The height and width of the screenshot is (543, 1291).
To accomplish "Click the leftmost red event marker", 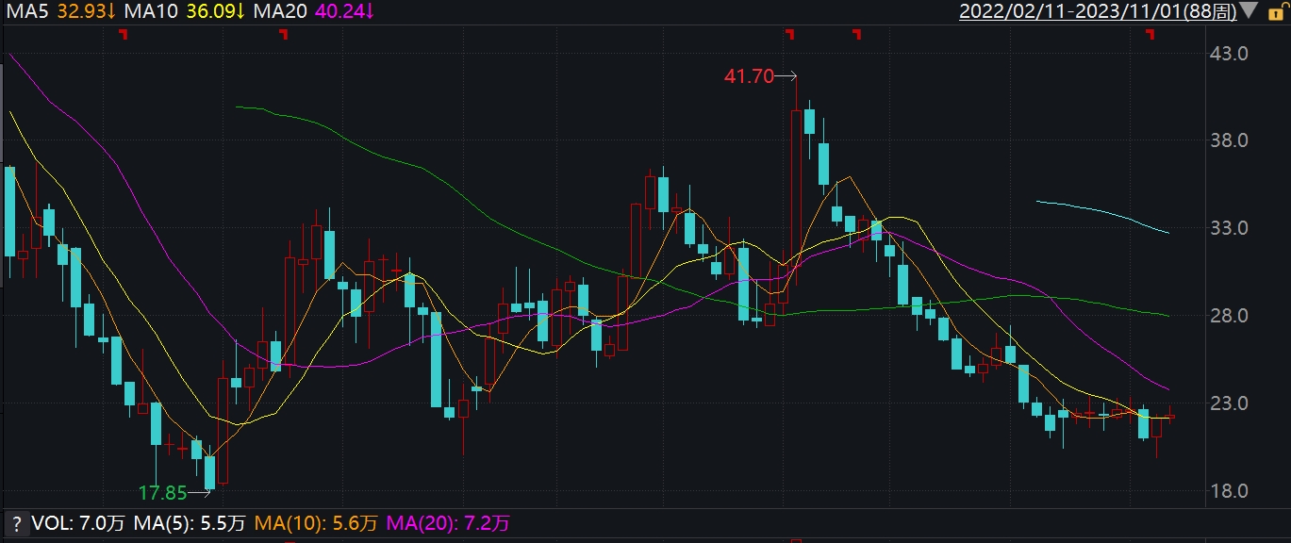I will point(123,35).
